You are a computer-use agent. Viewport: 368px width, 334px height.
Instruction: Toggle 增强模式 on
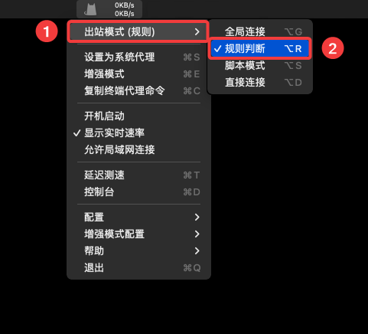click(x=138, y=74)
